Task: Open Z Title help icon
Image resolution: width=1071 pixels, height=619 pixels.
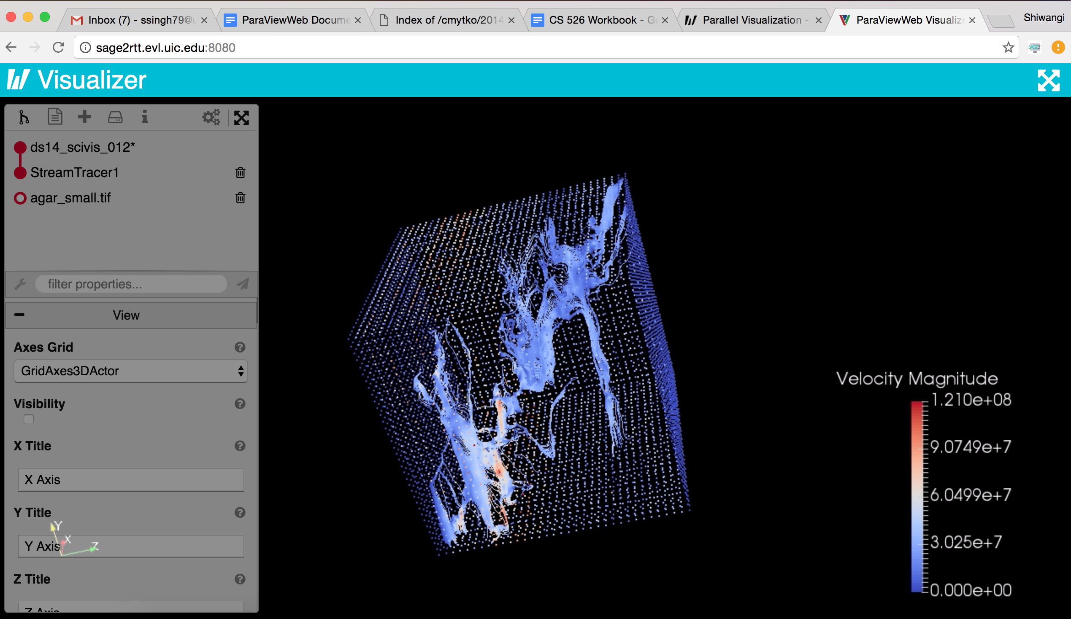Action: 240,579
